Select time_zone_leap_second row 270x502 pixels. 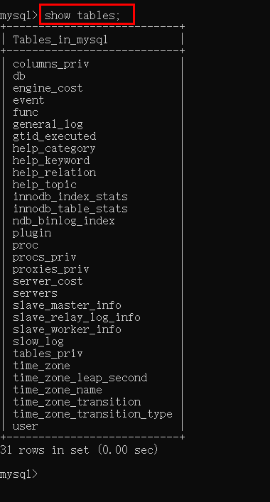80,378
